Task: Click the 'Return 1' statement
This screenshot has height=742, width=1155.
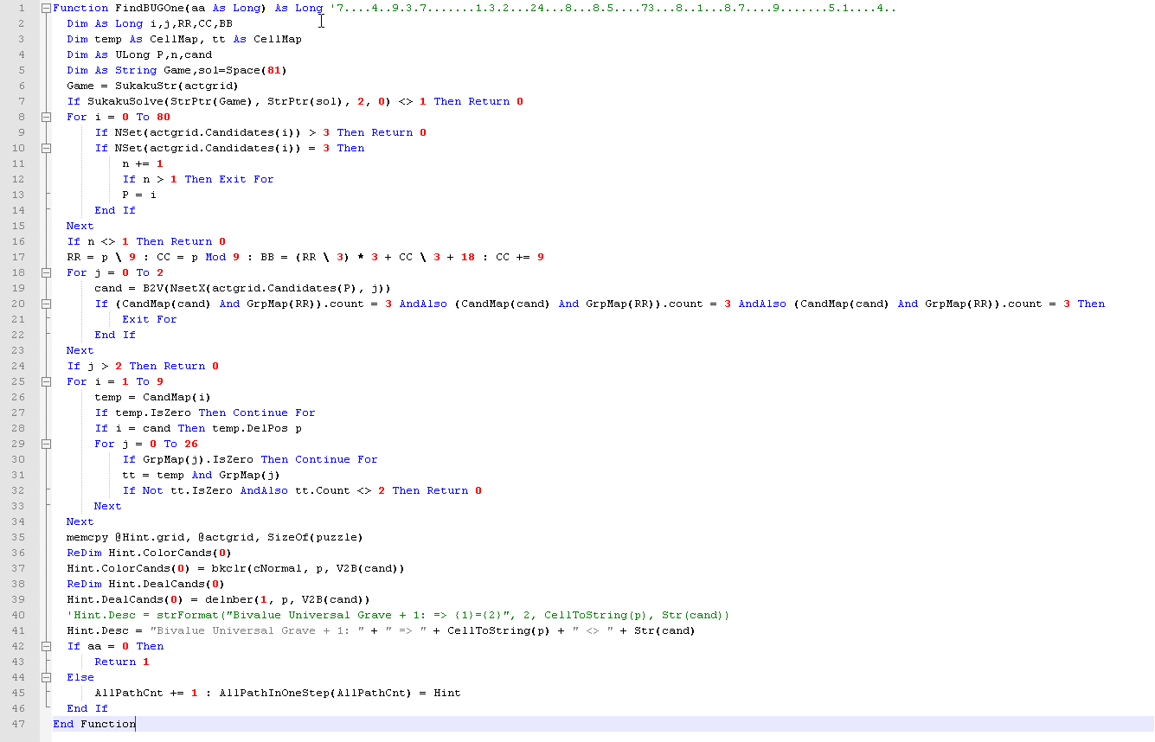Action: point(122,662)
